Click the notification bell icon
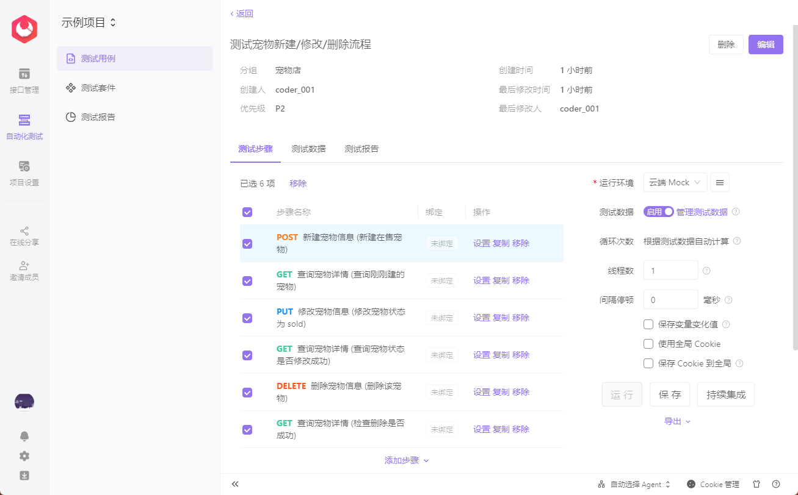Image resolution: width=798 pixels, height=495 pixels. (x=24, y=436)
